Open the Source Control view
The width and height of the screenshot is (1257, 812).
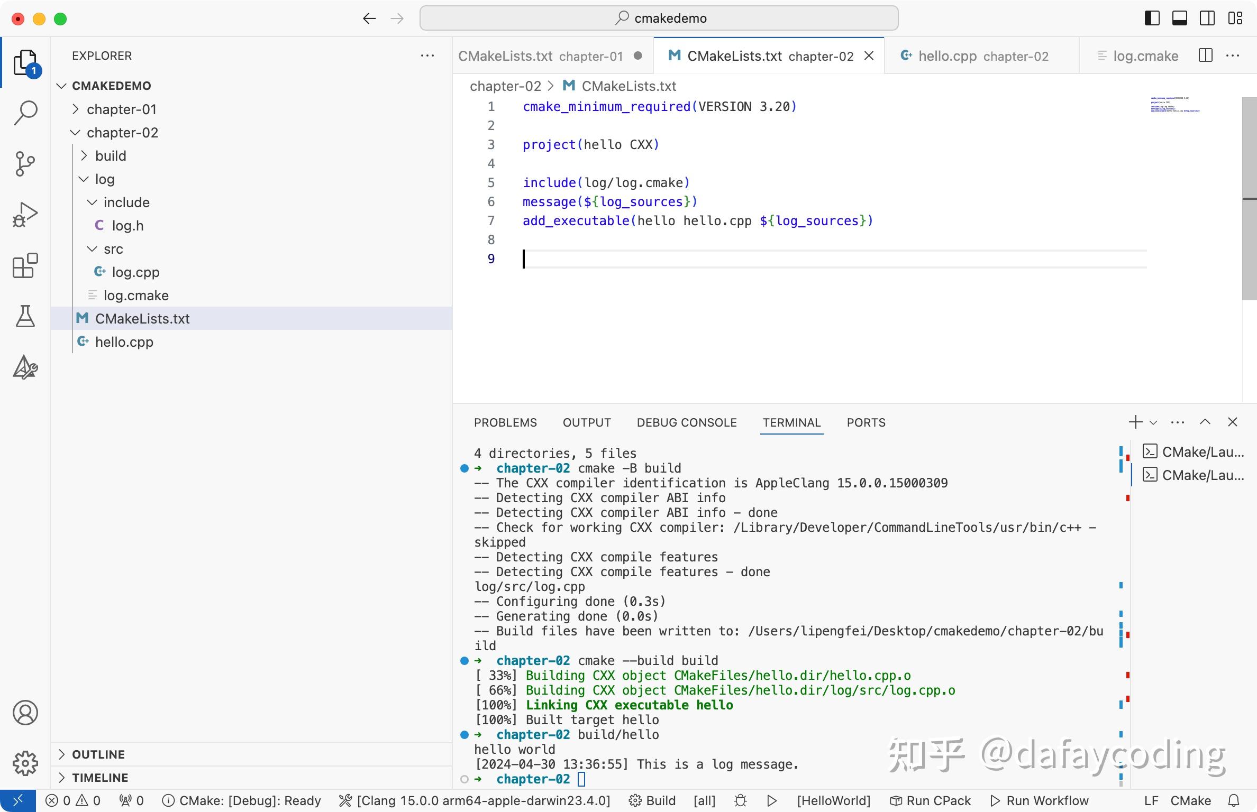tap(24, 163)
